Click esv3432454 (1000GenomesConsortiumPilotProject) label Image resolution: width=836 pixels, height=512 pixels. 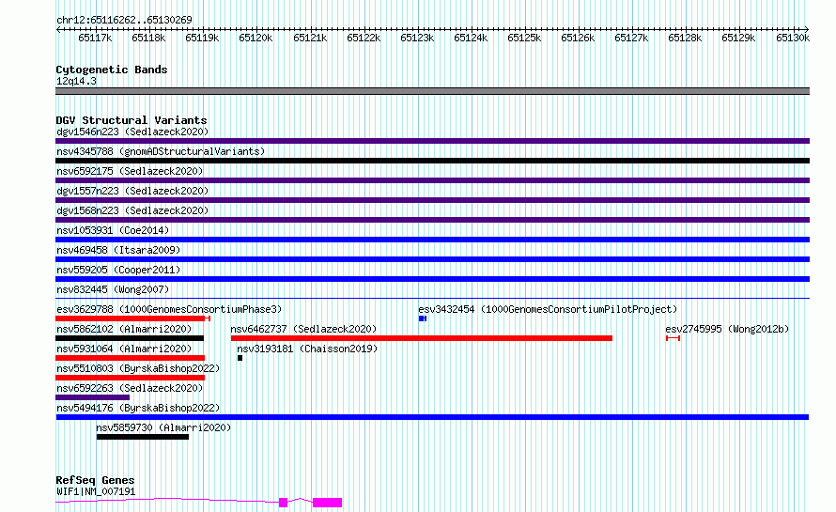[548, 309]
